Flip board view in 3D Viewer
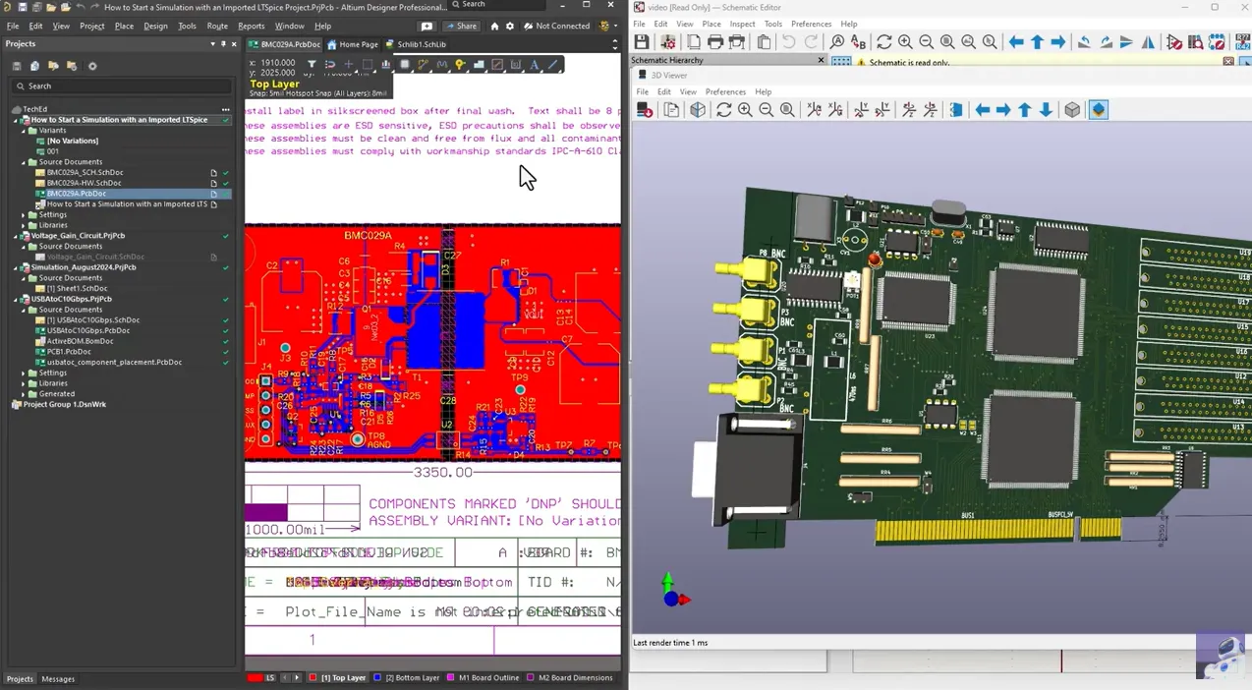The height and width of the screenshot is (690, 1252). (955, 110)
